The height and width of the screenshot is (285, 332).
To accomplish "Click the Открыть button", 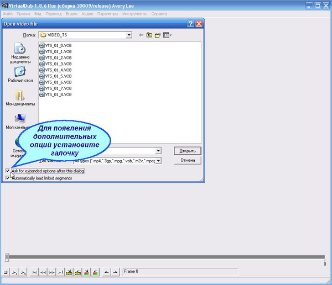I will point(188,151).
